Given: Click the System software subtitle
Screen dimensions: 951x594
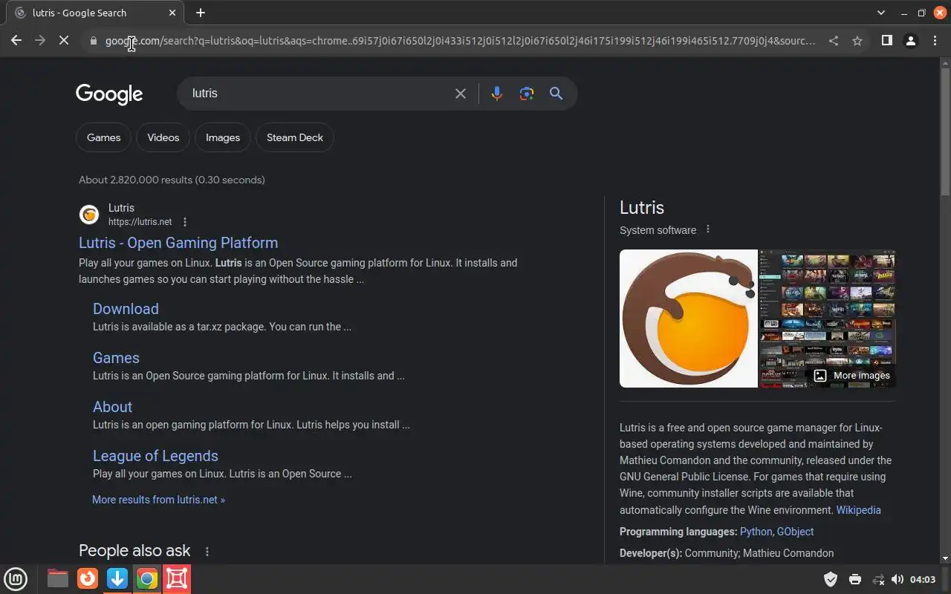Looking at the screenshot, I should click(658, 230).
